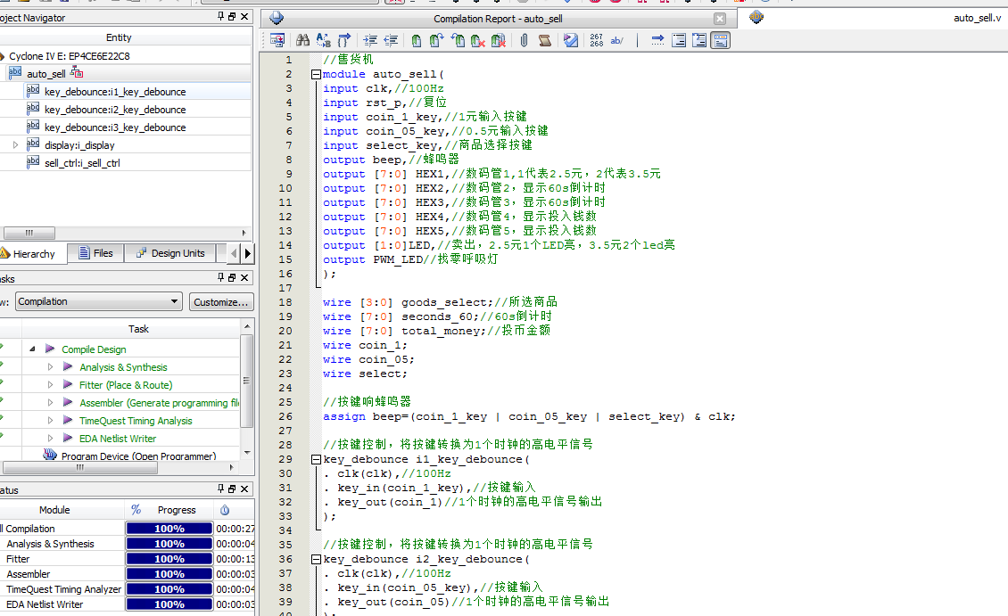This screenshot has height=616, width=1008.
Task: Open the insert template scroll icon
Action: [544, 40]
